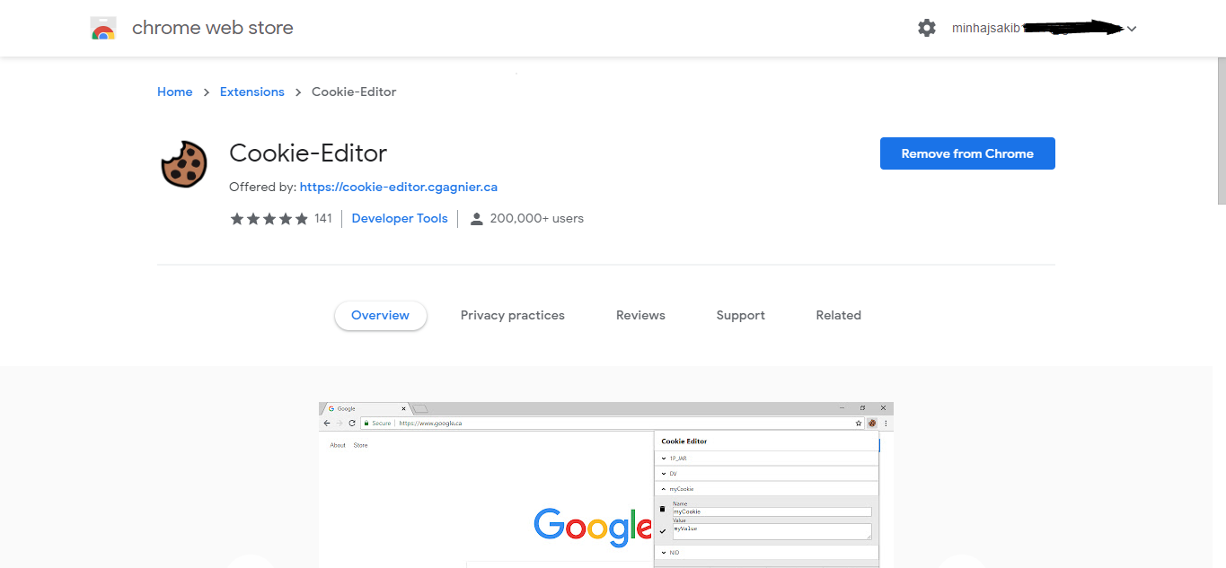Screen dimensions: 1226x568
Task: Click the browser reload icon
Action: tap(352, 422)
